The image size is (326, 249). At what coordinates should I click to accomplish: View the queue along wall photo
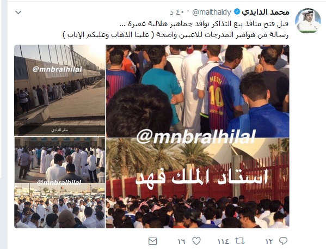[x=60, y=90]
